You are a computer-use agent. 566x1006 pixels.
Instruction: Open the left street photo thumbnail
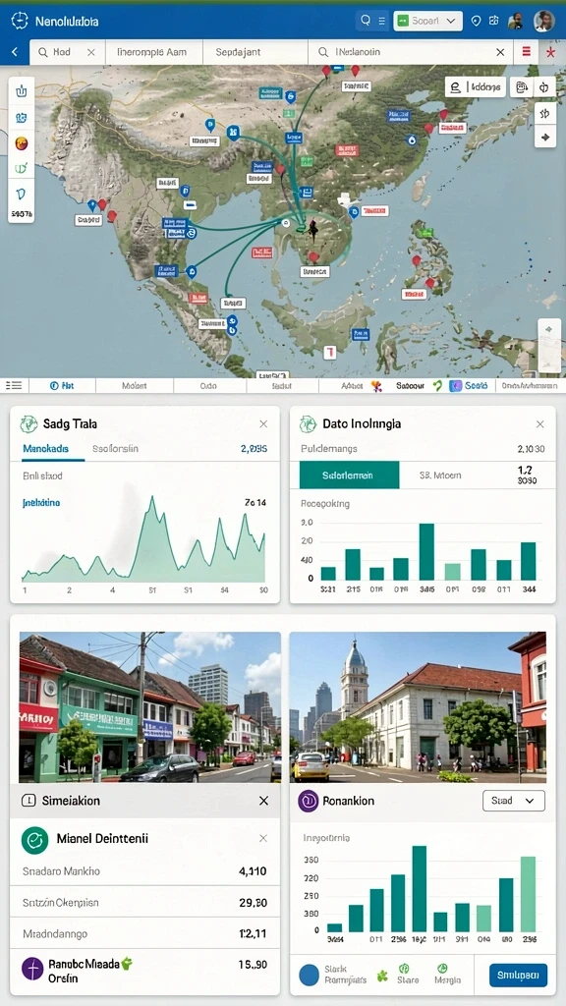point(150,707)
